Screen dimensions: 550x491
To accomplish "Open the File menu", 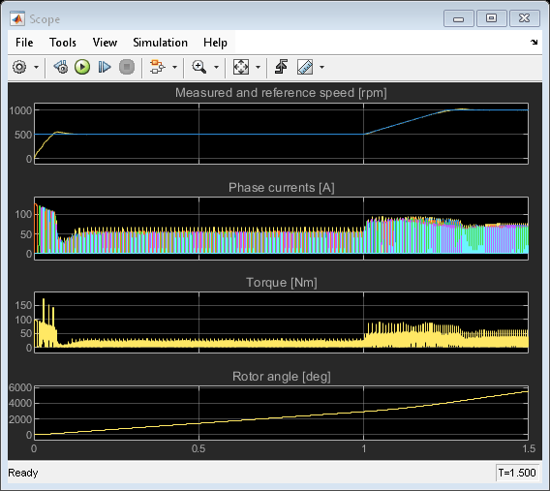I will (24, 43).
